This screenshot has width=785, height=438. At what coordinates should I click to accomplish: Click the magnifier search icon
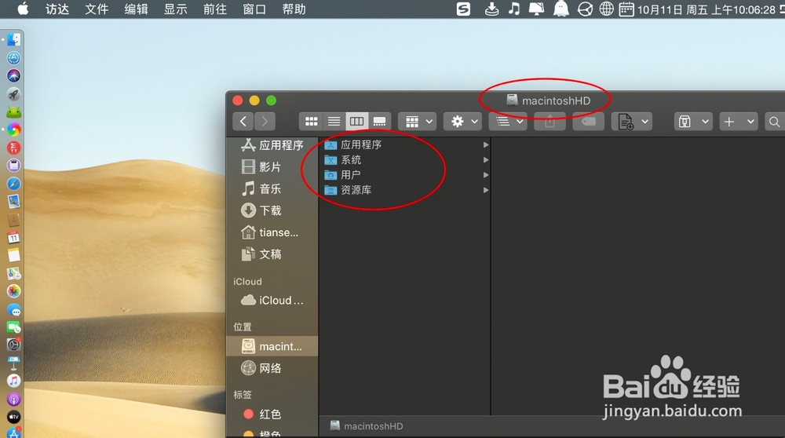coord(774,122)
